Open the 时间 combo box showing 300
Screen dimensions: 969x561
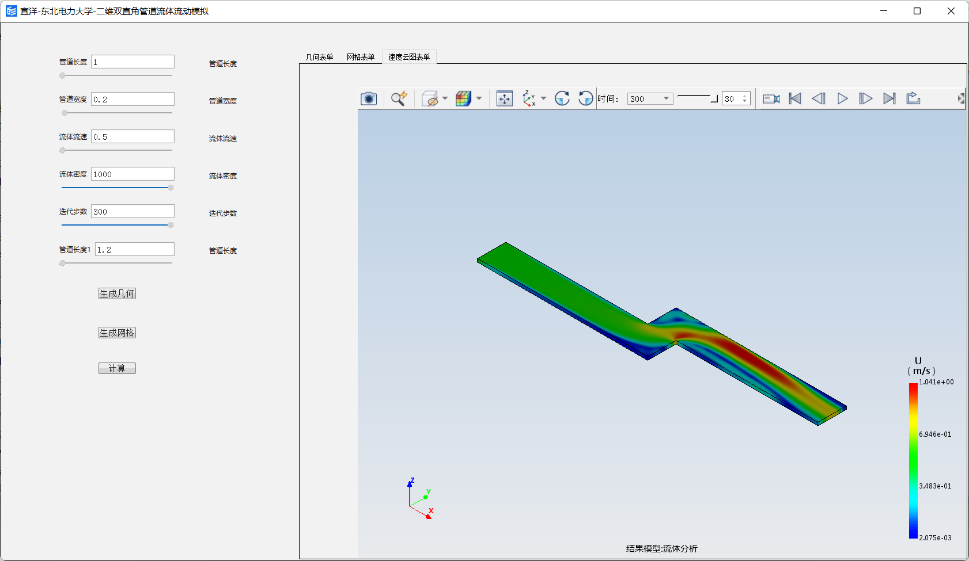pos(650,99)
